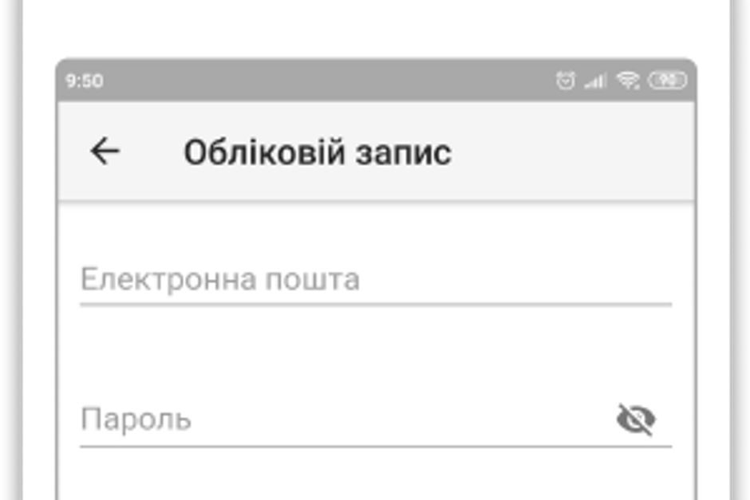The height and width of the screenshot is (500, 750).
Task: Click the white area below the password field
Action: coord(375,477)
